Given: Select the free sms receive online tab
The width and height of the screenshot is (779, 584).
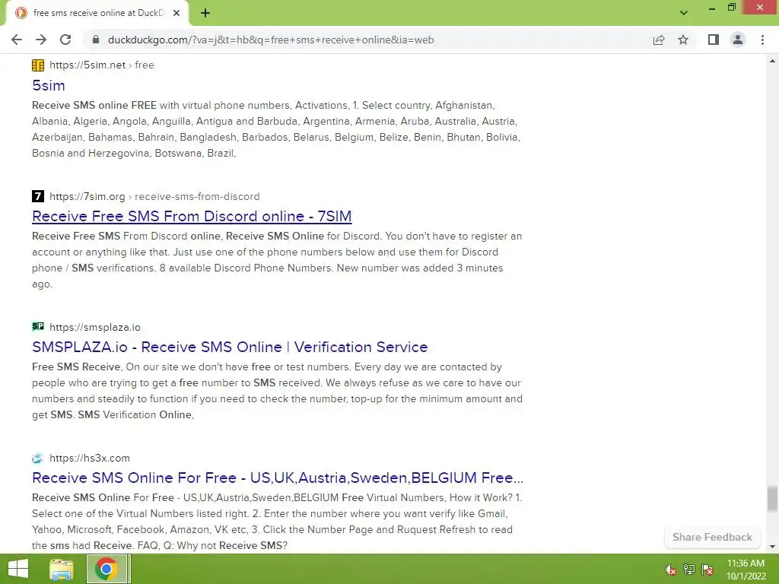Looking at the screenshot, I should [97, 13].
